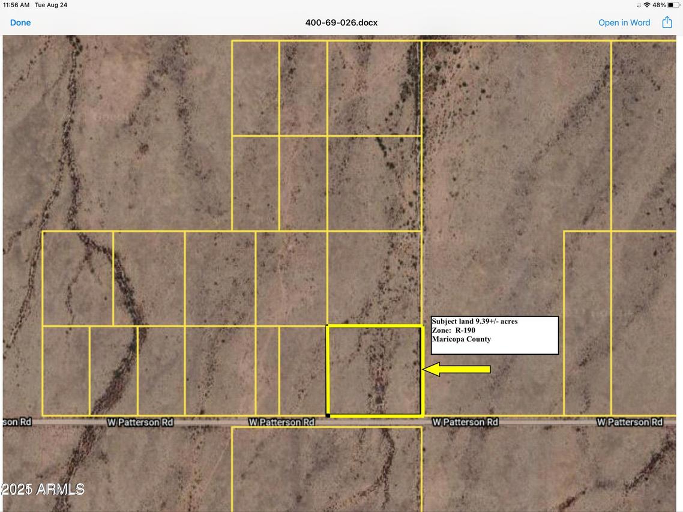This screenshot has height=512, width=683.
Task: Tap the clock showing 11:56 AM
Action: point(17,5)
